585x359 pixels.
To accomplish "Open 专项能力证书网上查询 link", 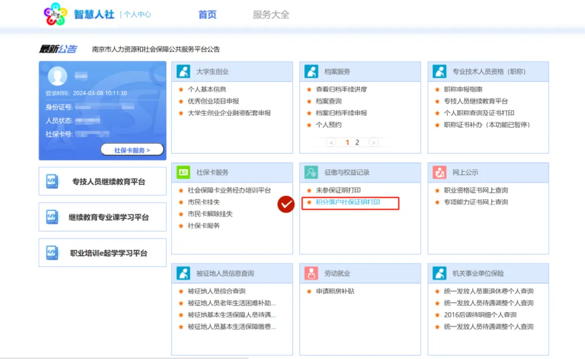I will point(476,202).
